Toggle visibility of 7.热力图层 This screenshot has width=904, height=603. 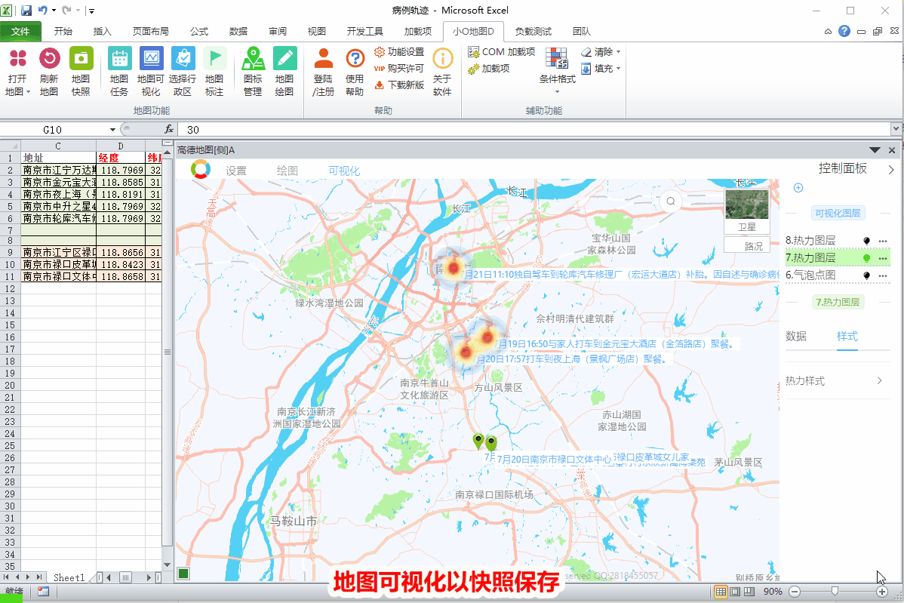point(866,257)
